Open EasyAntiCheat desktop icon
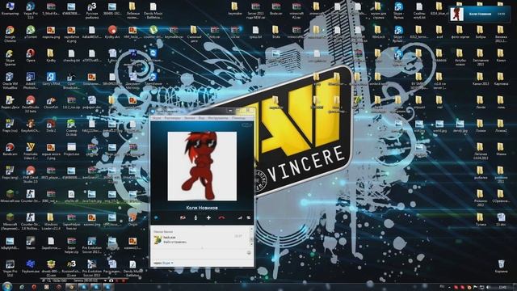Screen dimensions: 517x291 (x=31, y=126)
